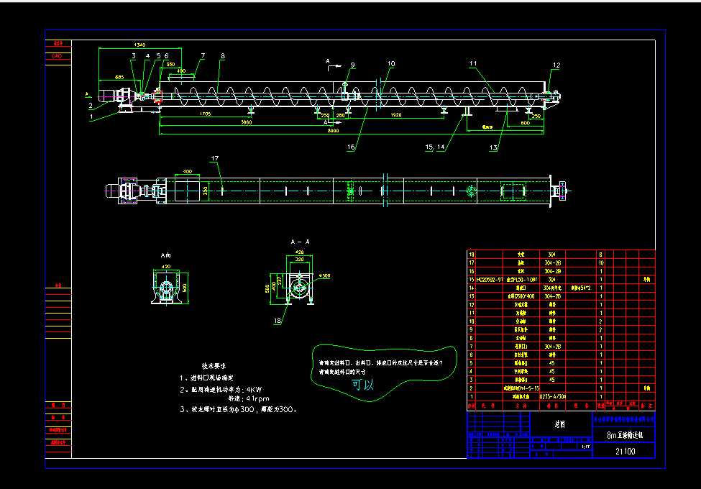Click balloon number 18 below the section view

pyautogui.click(x=278, y=321)
